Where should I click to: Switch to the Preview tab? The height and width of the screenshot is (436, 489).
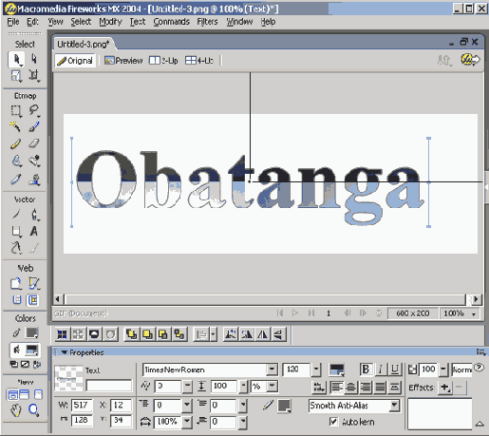click(x=123, y=60)
